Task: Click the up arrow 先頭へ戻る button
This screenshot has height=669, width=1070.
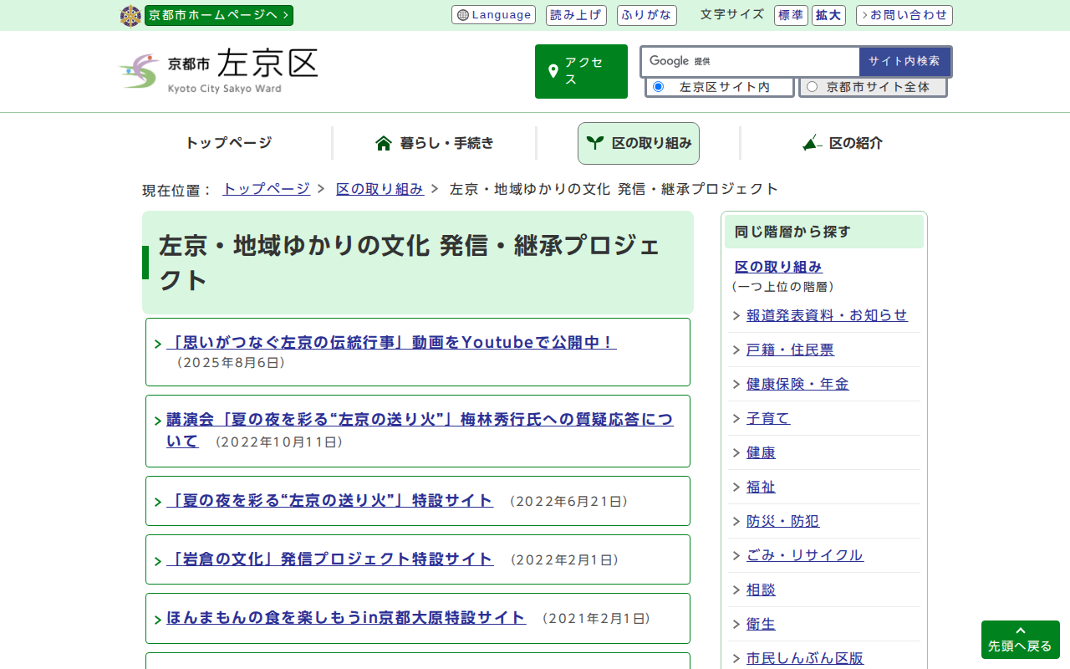Action: 1020,640
